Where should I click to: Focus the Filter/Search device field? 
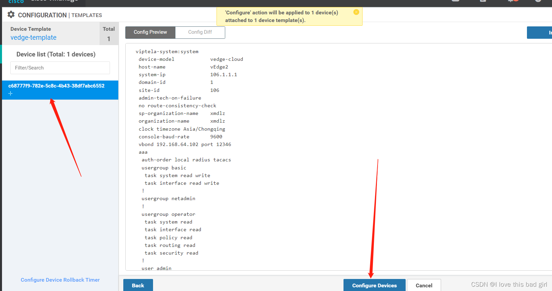click(60, 68)
